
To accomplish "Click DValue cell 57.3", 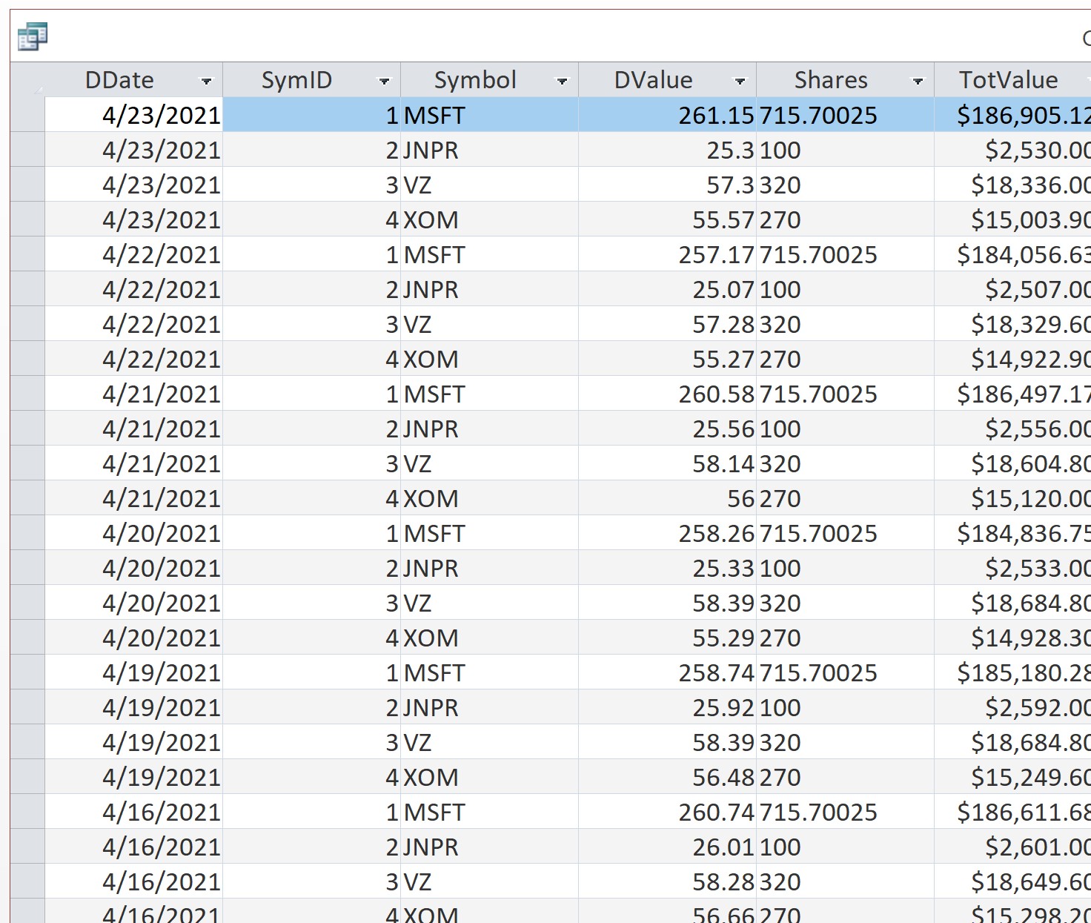I will click(667, 185).
